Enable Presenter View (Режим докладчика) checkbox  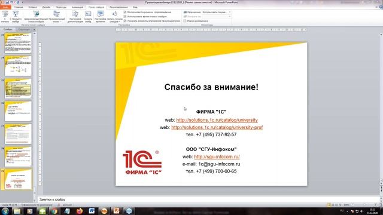pyautogui.click(x=185, y=21)
